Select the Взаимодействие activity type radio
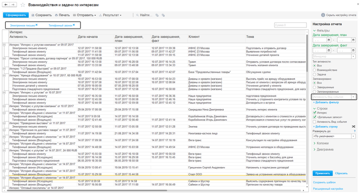Viewport: 360px width, 193px height. pyautogui.click(x=314, y=70)
